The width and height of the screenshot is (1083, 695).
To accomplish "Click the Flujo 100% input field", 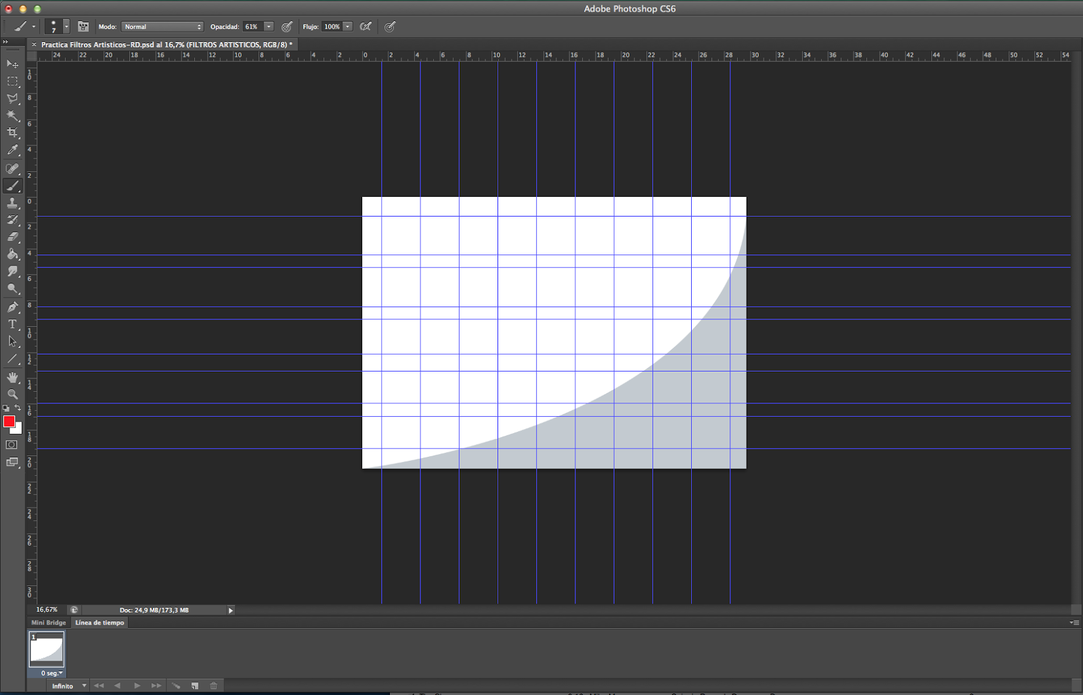I will click(x=332, y=26).
